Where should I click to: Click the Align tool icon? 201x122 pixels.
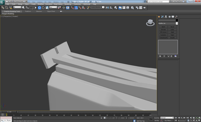tap(111, 8)
